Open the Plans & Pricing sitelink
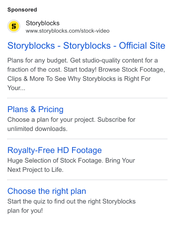This screenshot has height=226, width=175. [x=35, y=109]
